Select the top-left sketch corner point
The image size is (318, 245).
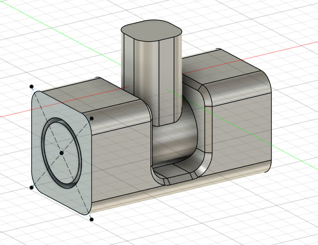[32, 87]
